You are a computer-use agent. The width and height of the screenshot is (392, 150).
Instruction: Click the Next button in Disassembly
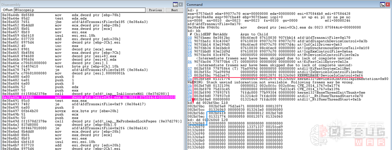(x=175, y=10)
